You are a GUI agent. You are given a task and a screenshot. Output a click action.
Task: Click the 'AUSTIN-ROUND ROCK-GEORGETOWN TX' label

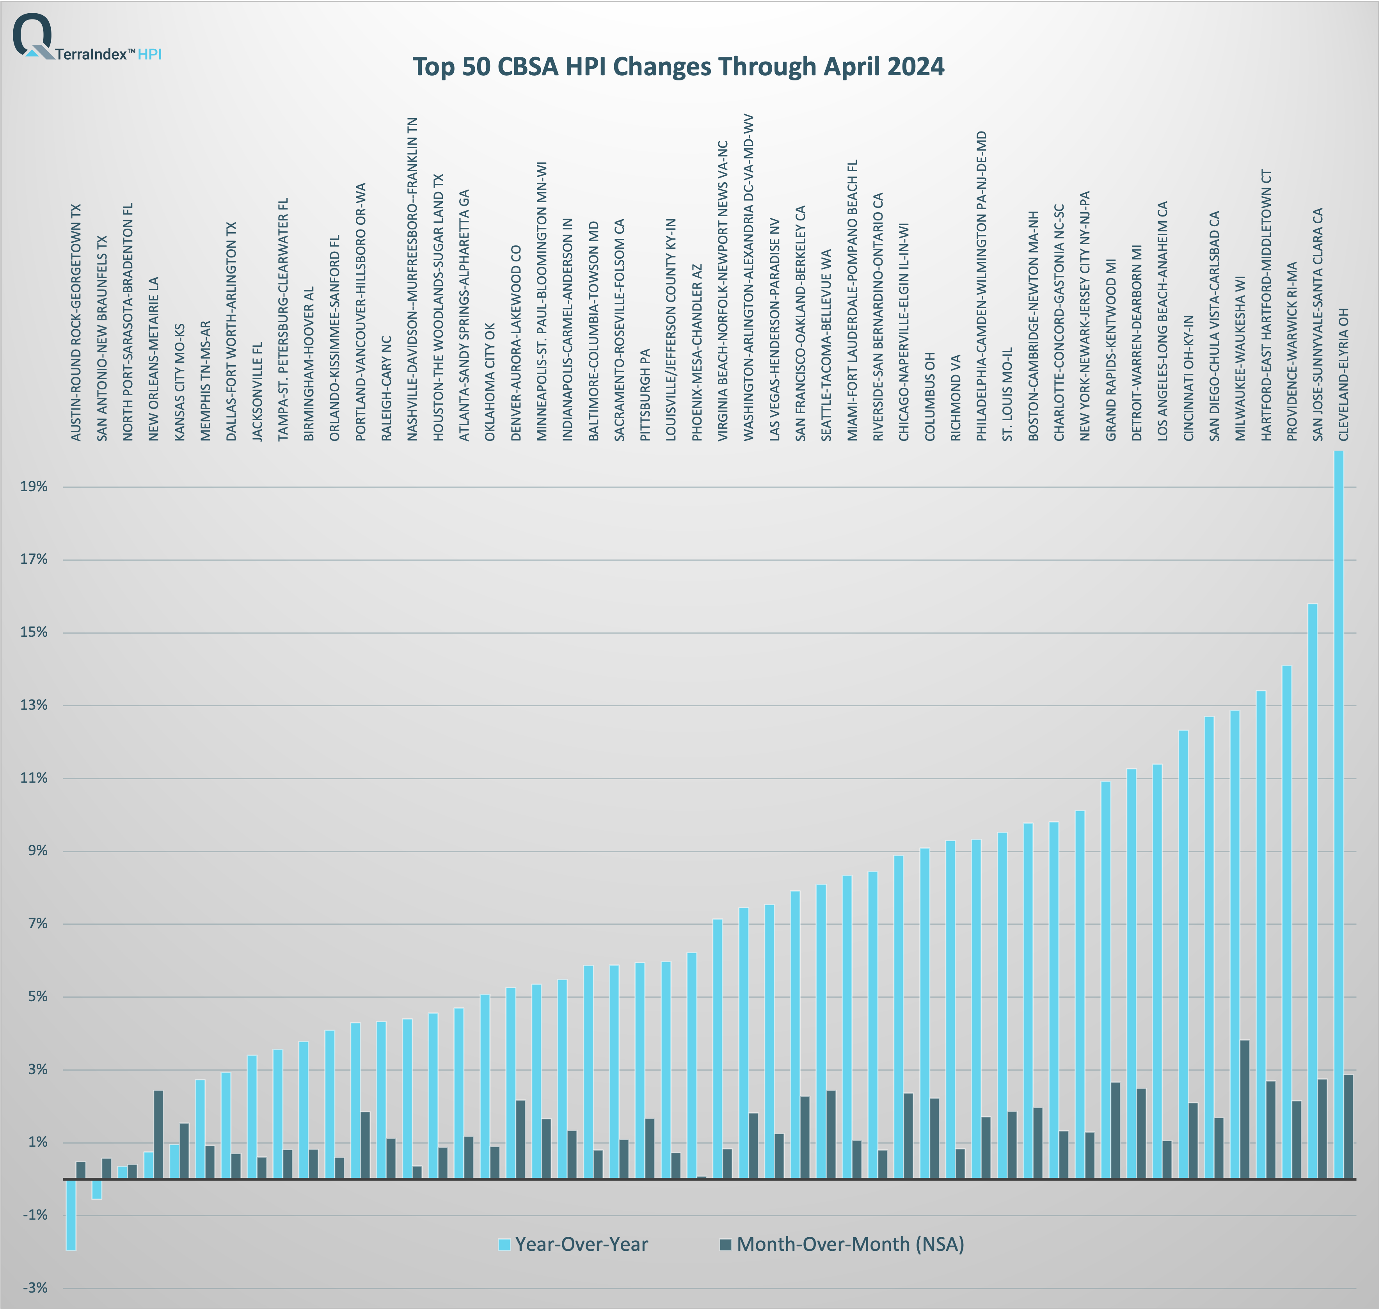(76, 322)
